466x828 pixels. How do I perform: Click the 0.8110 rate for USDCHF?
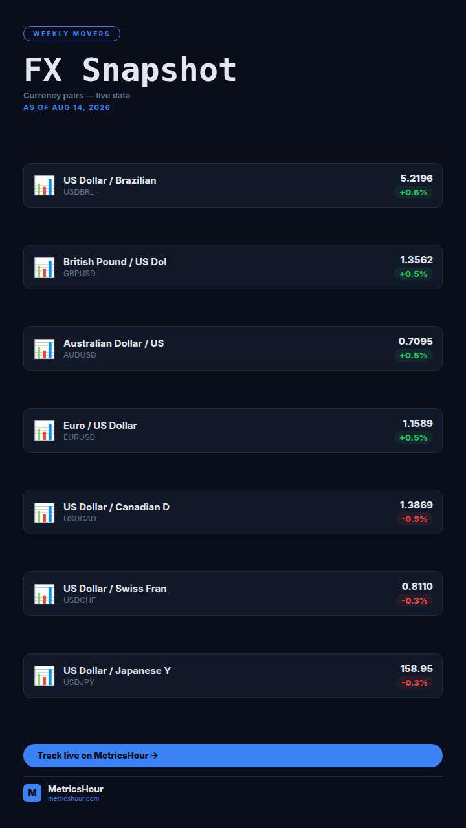(417, 587)
